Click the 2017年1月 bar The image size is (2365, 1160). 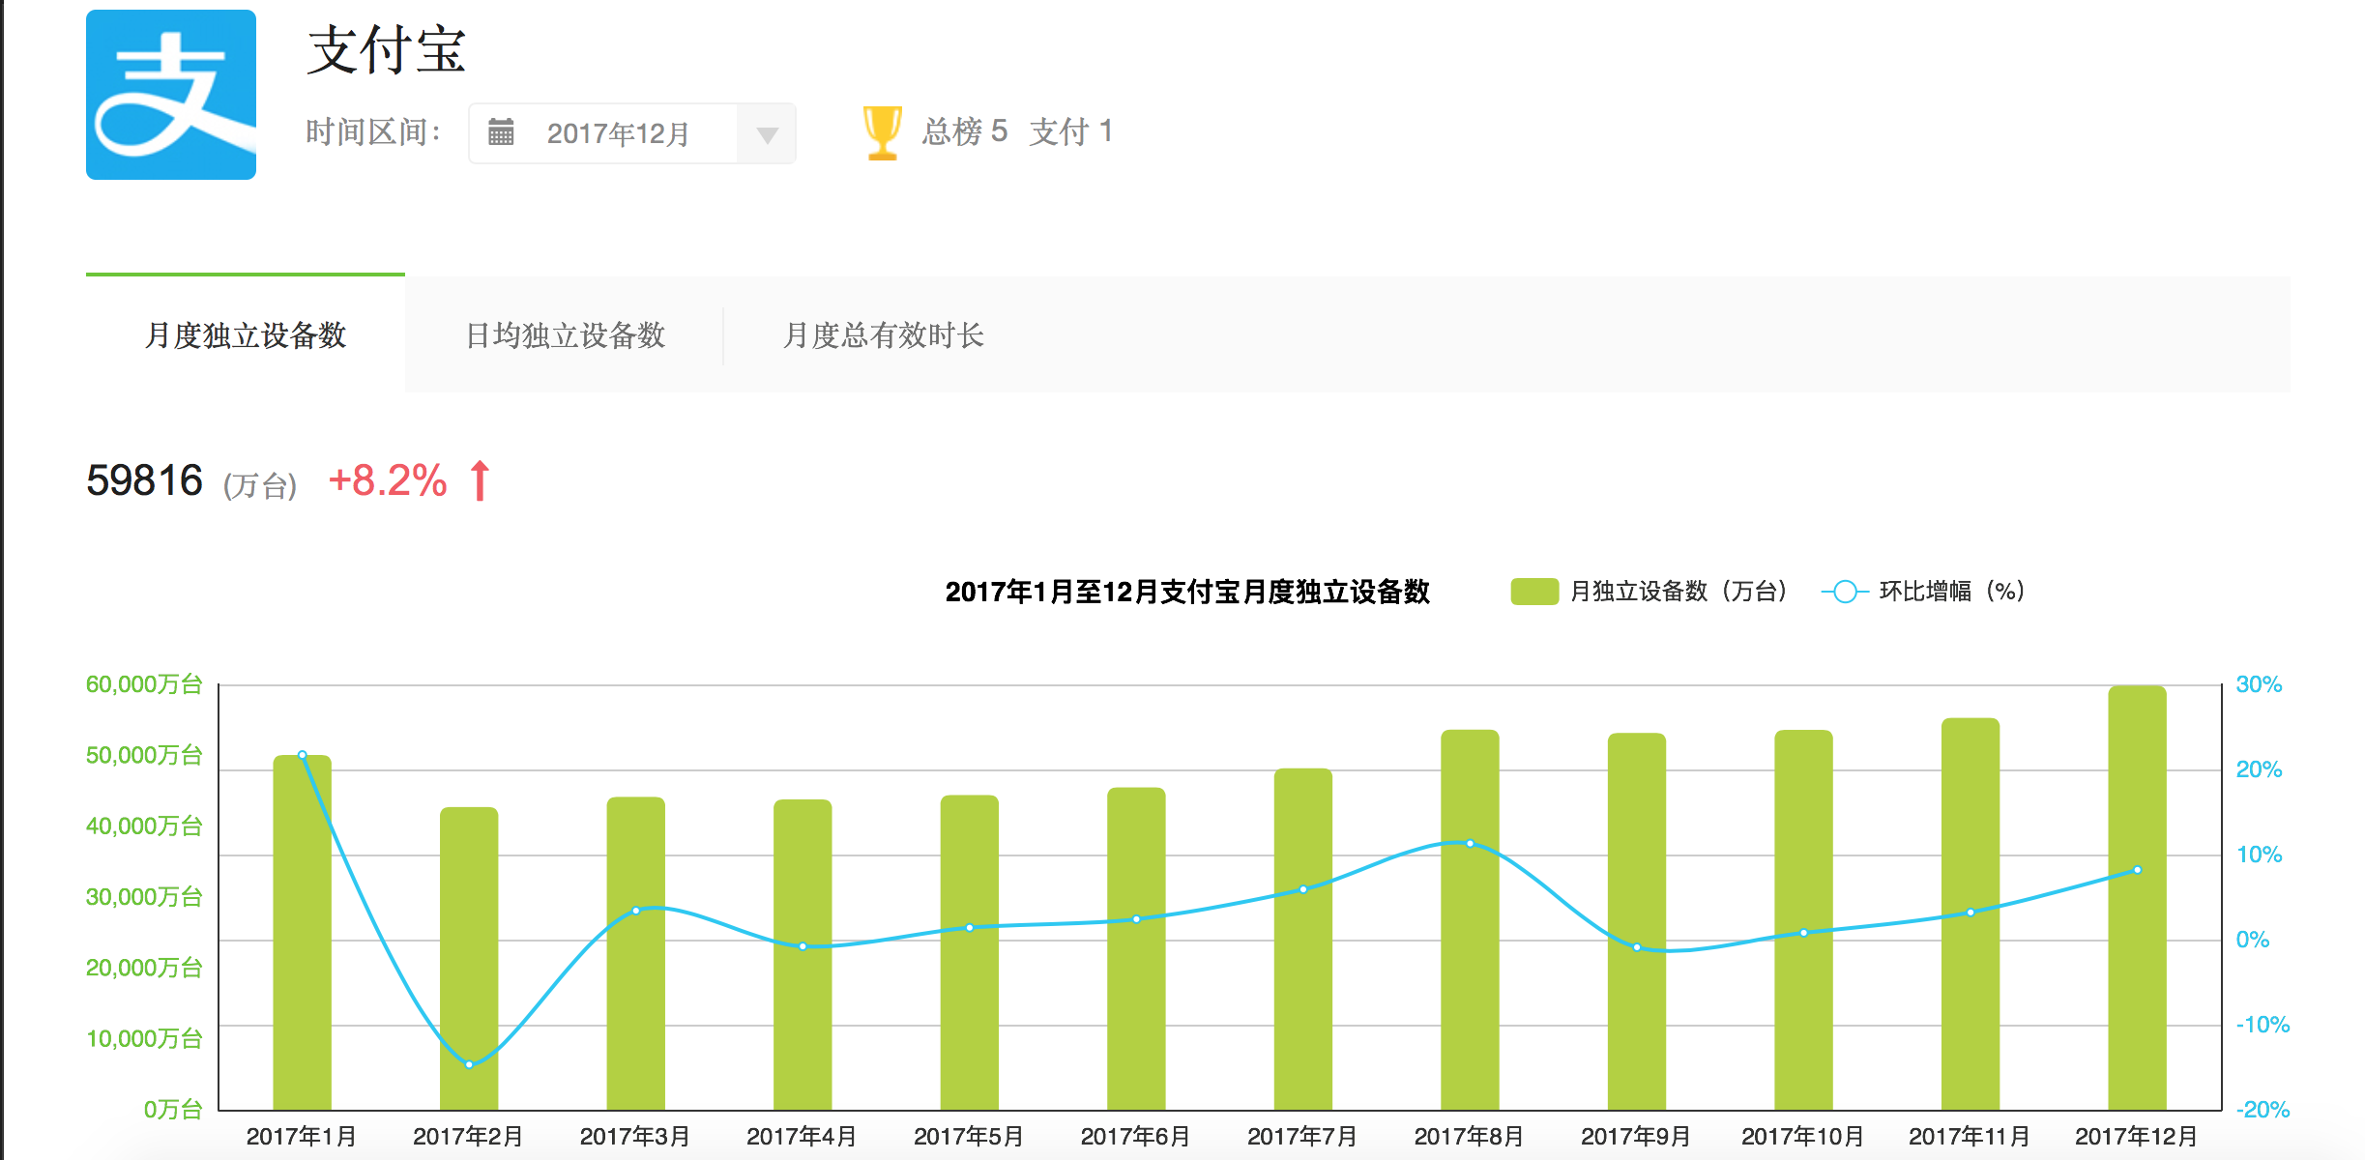tap(303, 933)
